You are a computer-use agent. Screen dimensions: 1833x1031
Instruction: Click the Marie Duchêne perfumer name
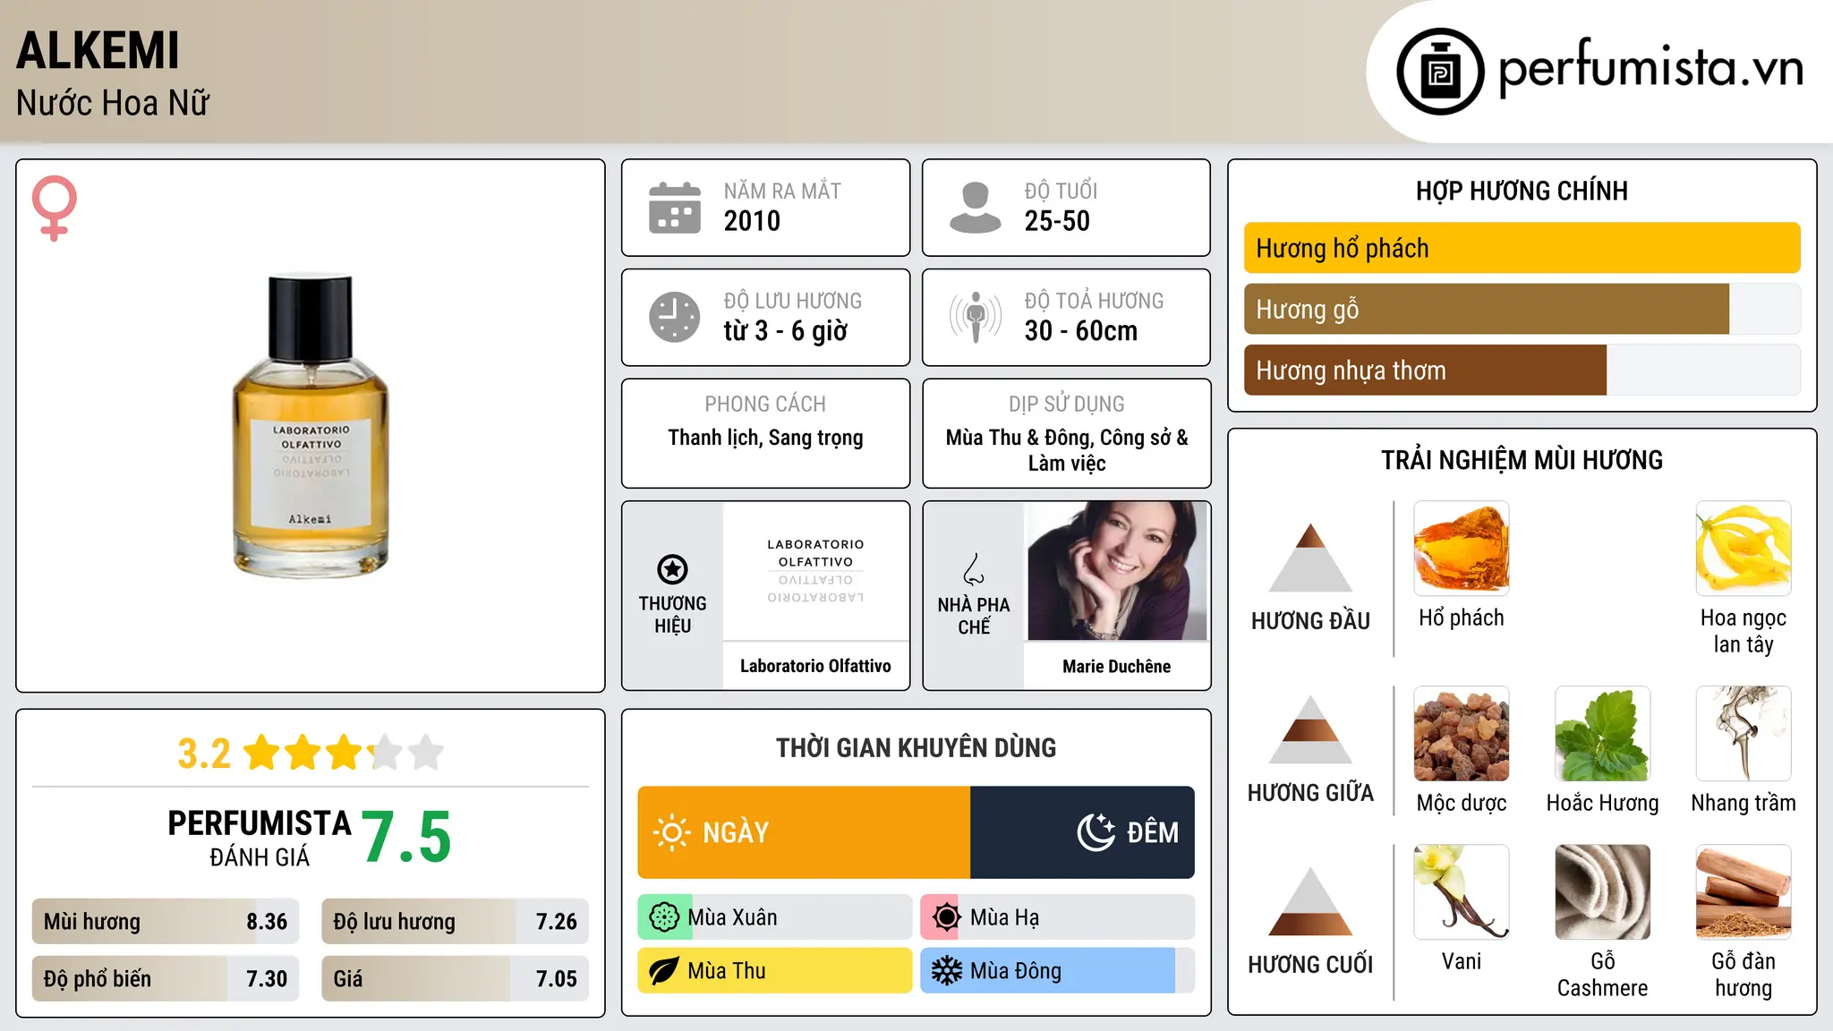tap(1117, 666)
